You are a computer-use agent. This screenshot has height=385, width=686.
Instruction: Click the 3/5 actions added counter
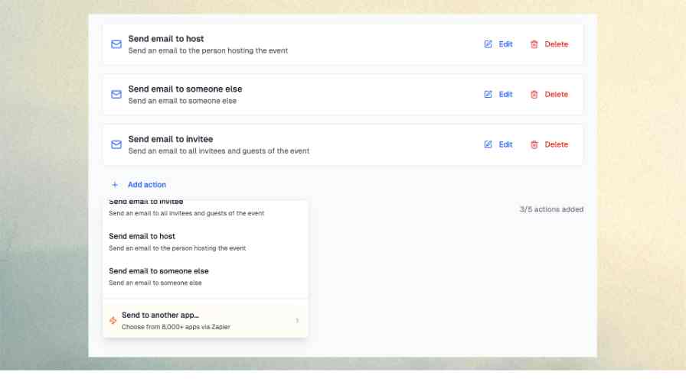[x=551, y=209]
